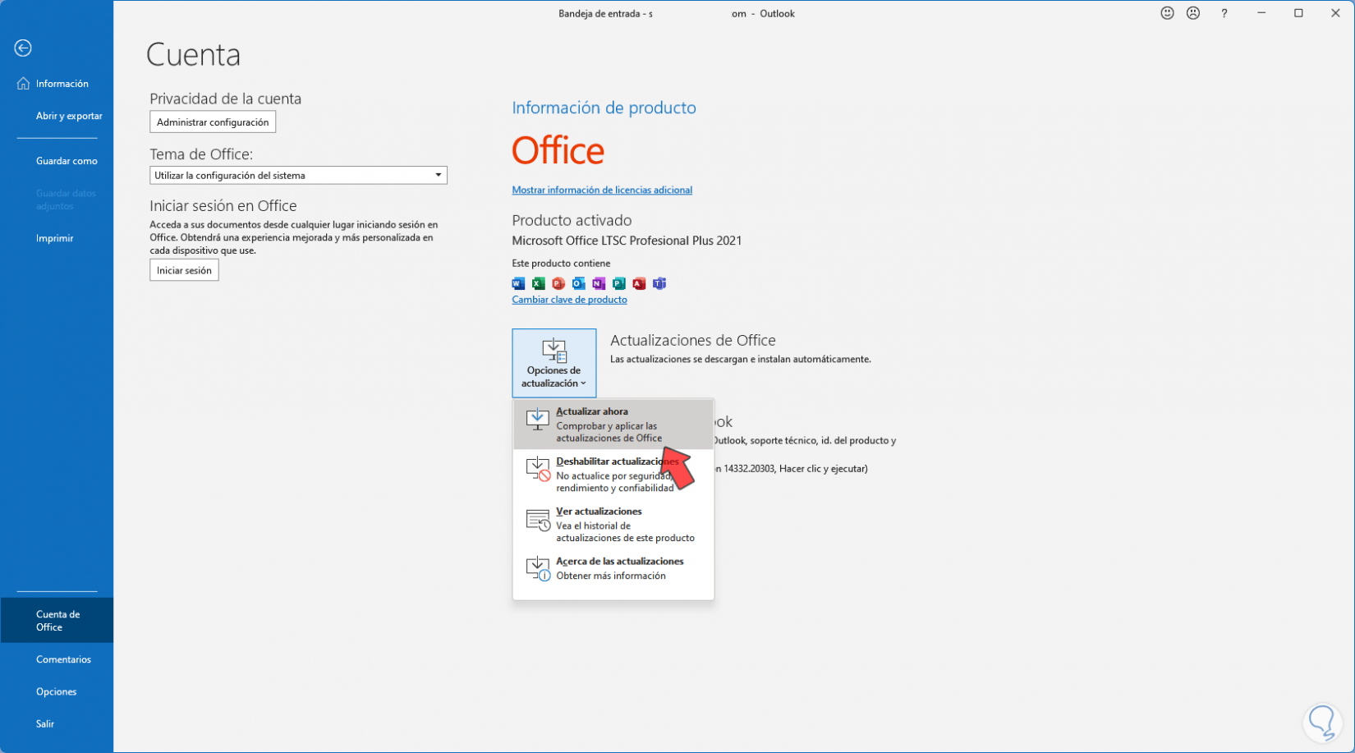
Task: Open Mostrar información de licencias adicional link
Action: [x=602, y=190]
